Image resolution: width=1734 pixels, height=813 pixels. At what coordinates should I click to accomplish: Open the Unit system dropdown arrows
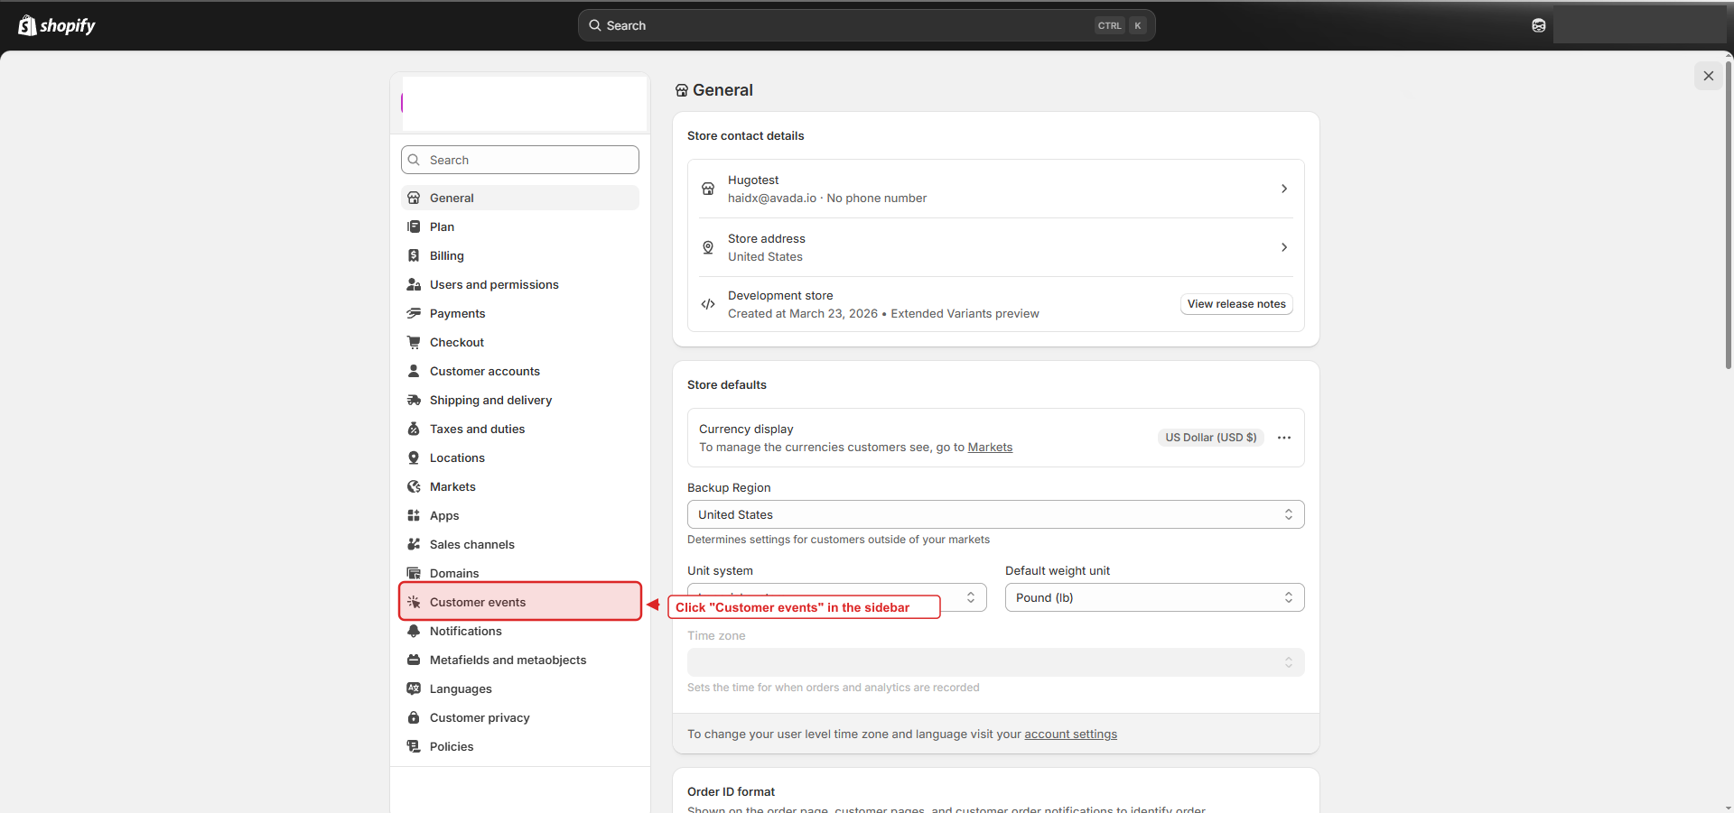971,597
